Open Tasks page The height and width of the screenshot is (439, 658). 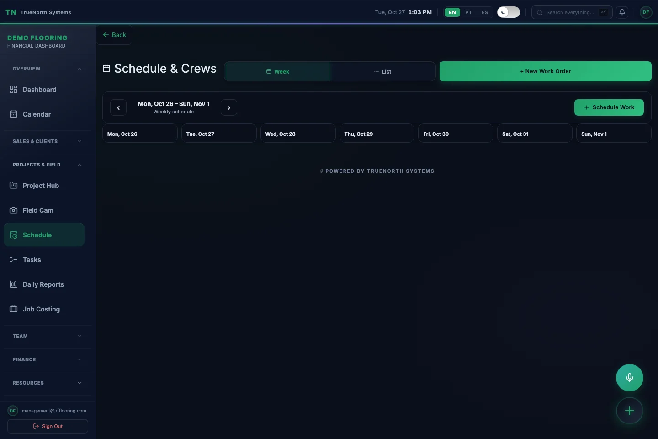44,260
